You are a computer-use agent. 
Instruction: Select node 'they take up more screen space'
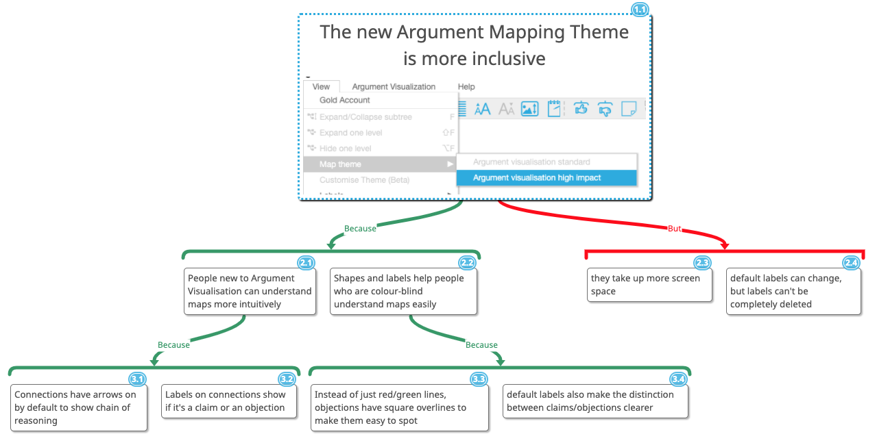[x=649, y=285]
